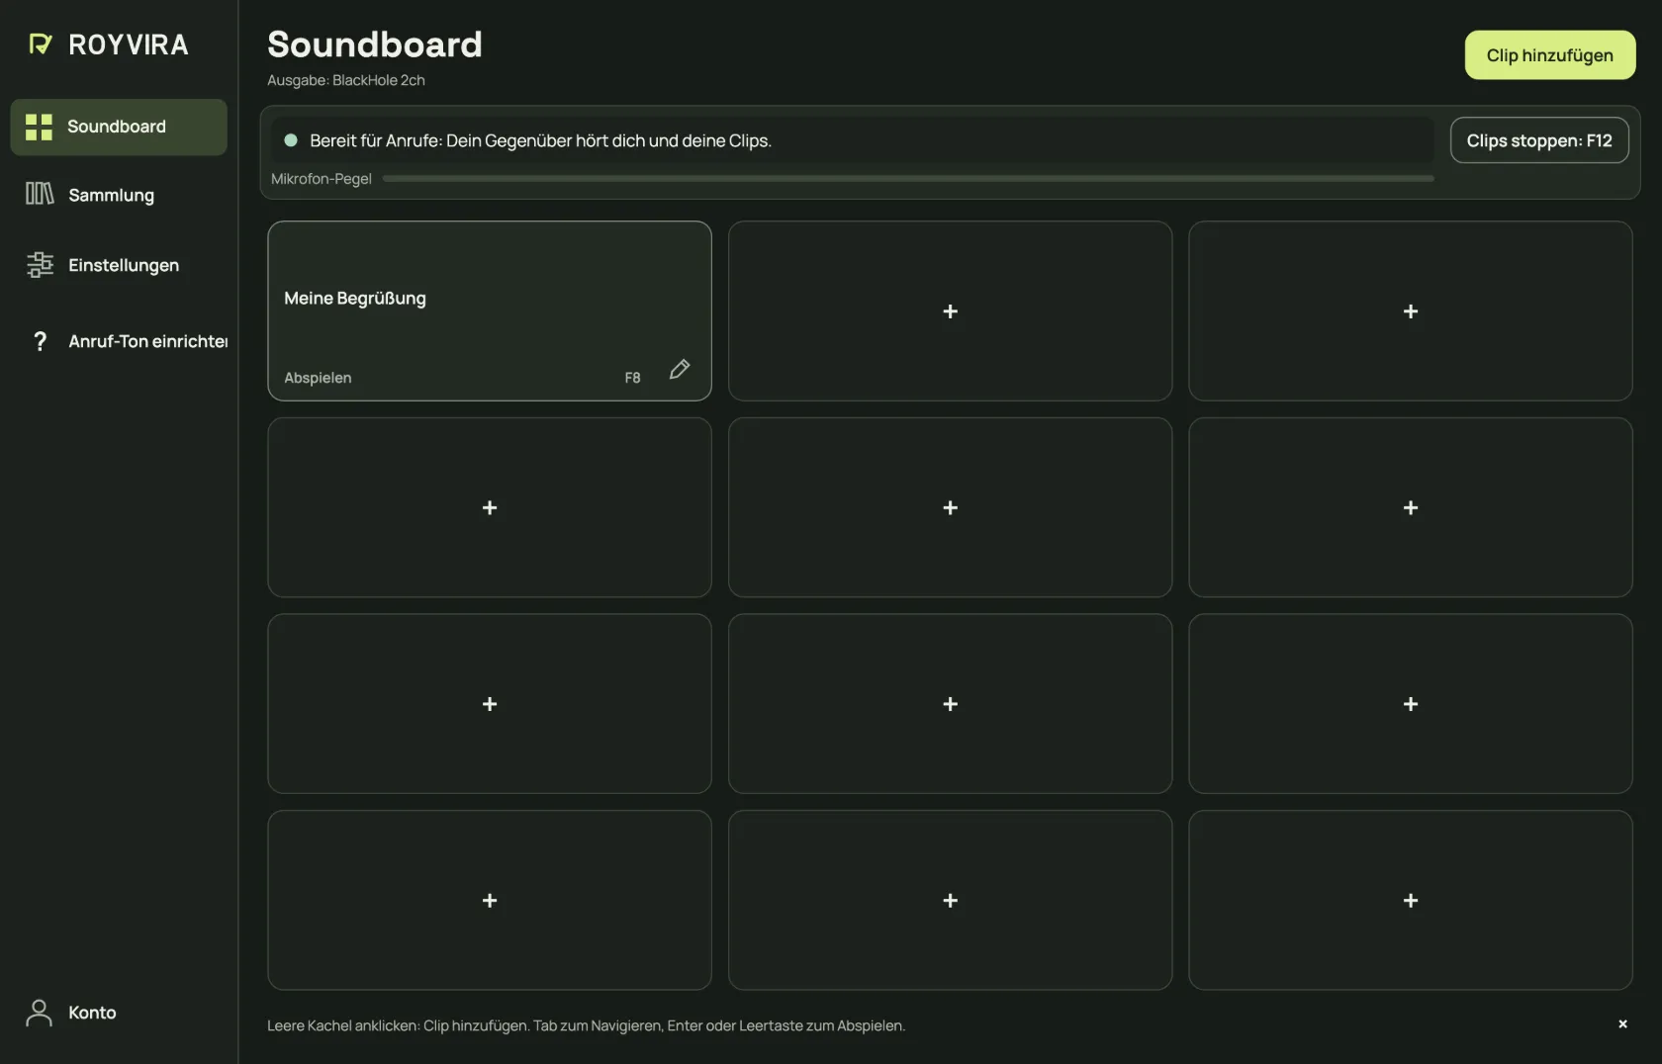
Task: Add clip to first row middle tile
Action: tap(950, 310)
